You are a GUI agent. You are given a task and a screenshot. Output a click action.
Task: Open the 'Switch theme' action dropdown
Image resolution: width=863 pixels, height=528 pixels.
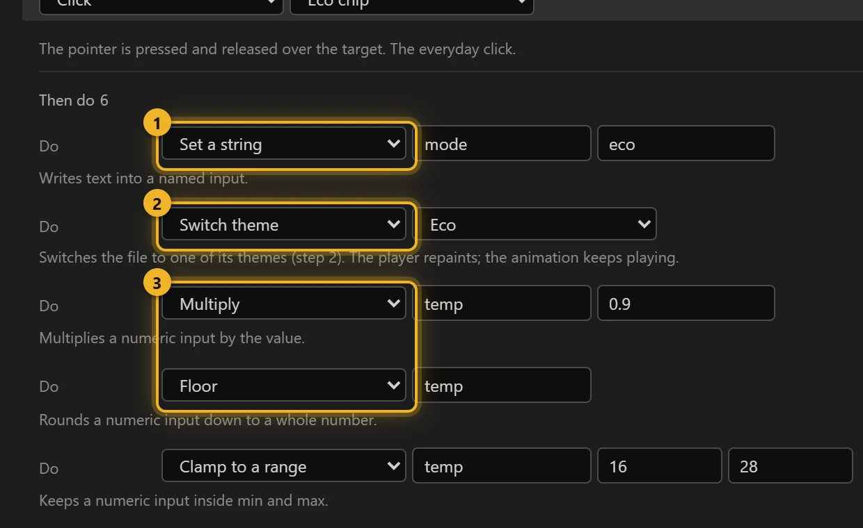coord(284,224)
